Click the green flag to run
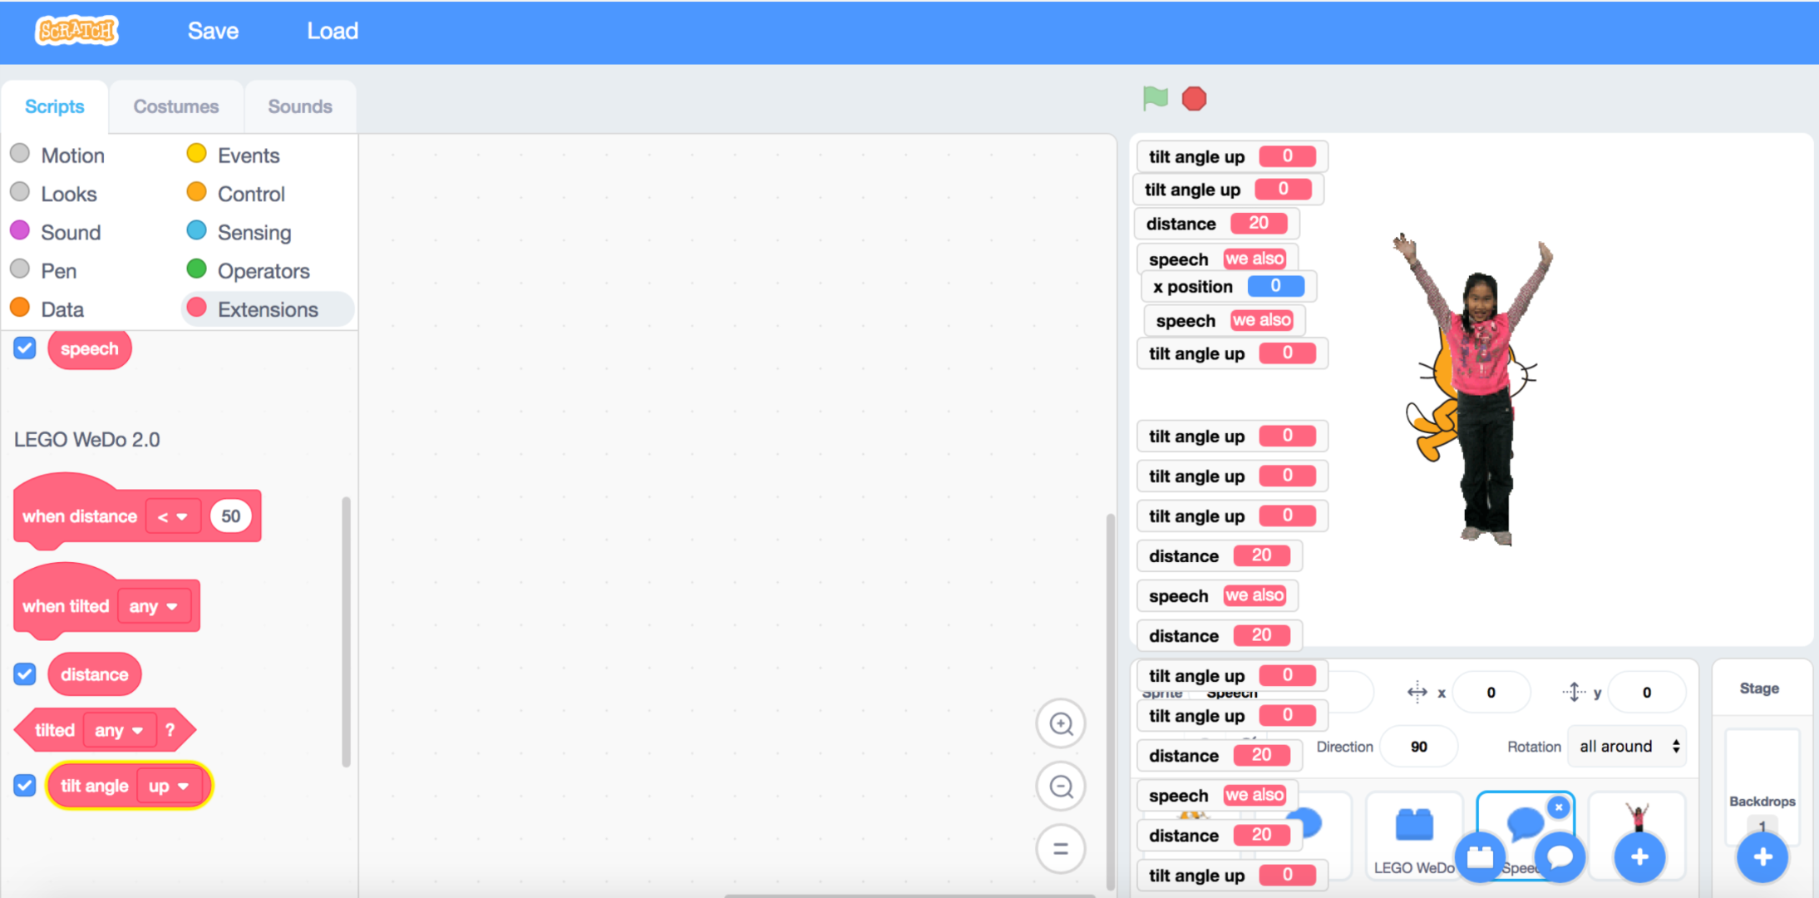Image resolution: width=1819 pixels, height=898 pixels. (1155, 98)
